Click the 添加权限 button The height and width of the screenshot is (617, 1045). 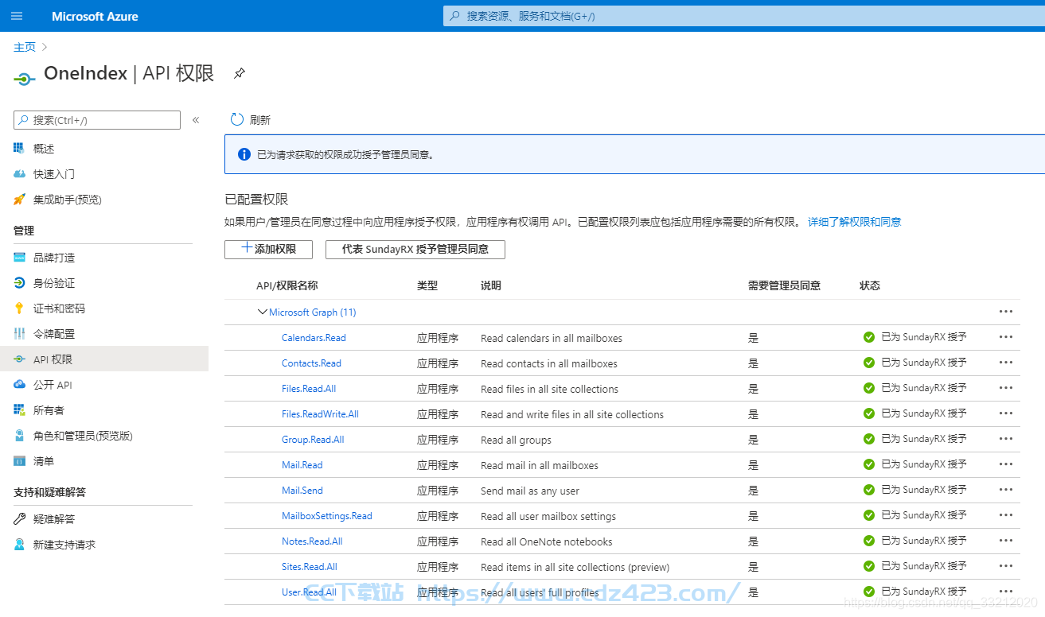(x=268, y=249)
